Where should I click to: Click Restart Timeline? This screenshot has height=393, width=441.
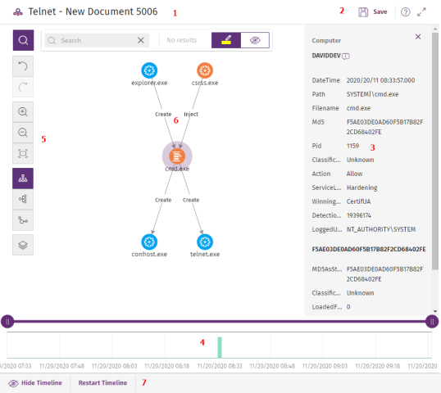pos(102,383)
